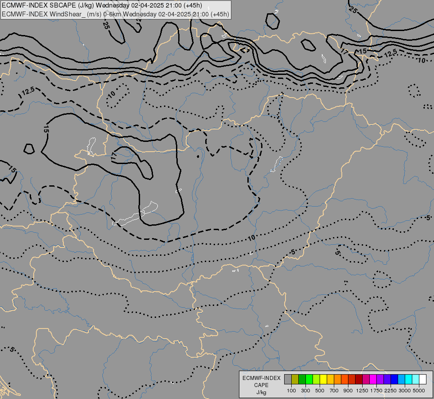Screen dimensions: 434x399
Task: Select the indigo violet legend swatch
Action: pyautogui.click(x=387, y=379)
